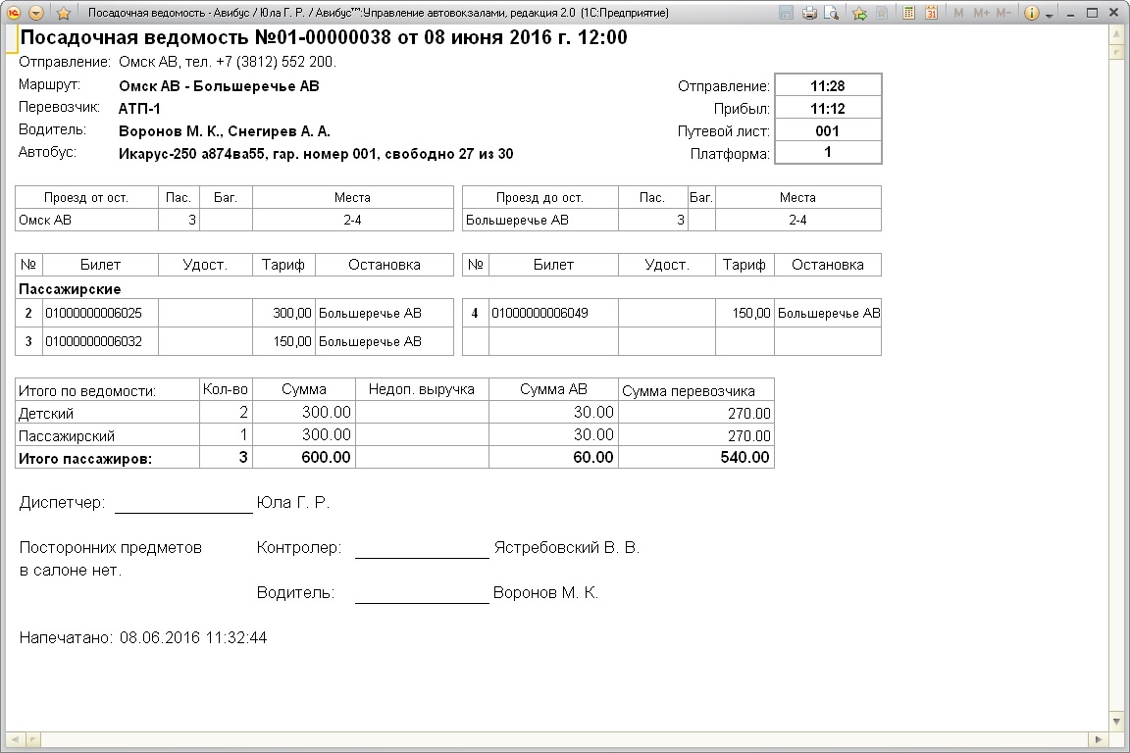1130x753 pixels.
Task: Open the favorites star next to main menu
Action: [x=64, y=14]
